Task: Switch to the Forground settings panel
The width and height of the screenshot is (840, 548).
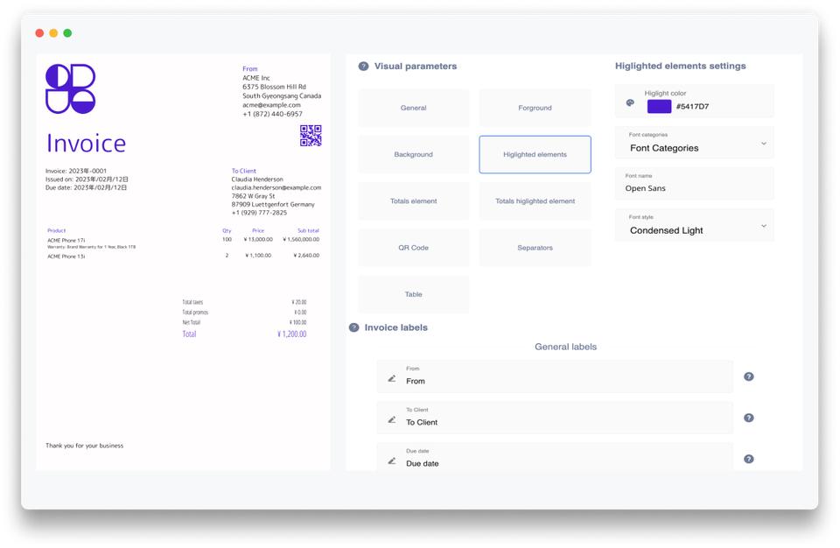Action: (535, 107)
